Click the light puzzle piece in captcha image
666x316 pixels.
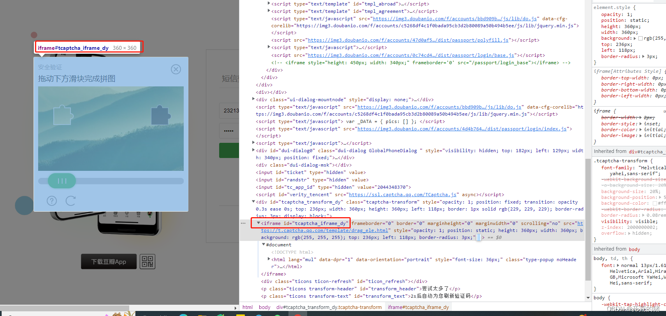[63, 115]
